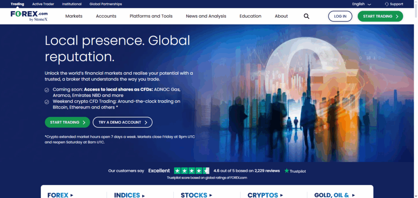Click the Excellent rating text
This screenshot has height=198, width=418.
[159, 171]
